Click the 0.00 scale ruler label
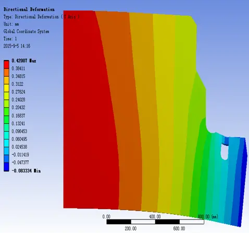Image resolution: width=249 pixels, height=233 pixels. coord(106,217)
